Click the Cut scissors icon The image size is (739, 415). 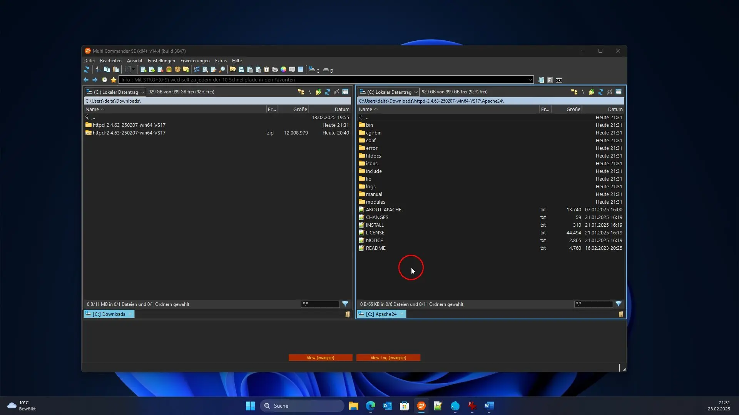[x=98, y=70]
